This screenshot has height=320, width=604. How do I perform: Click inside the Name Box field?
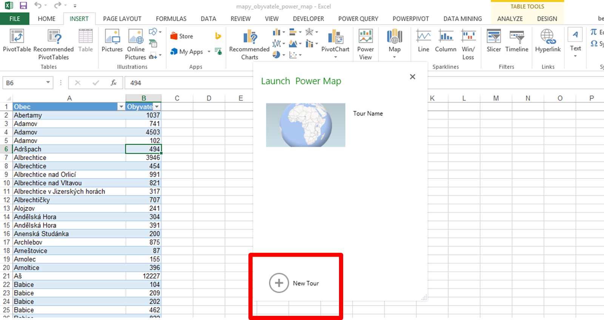pos(24,83)
